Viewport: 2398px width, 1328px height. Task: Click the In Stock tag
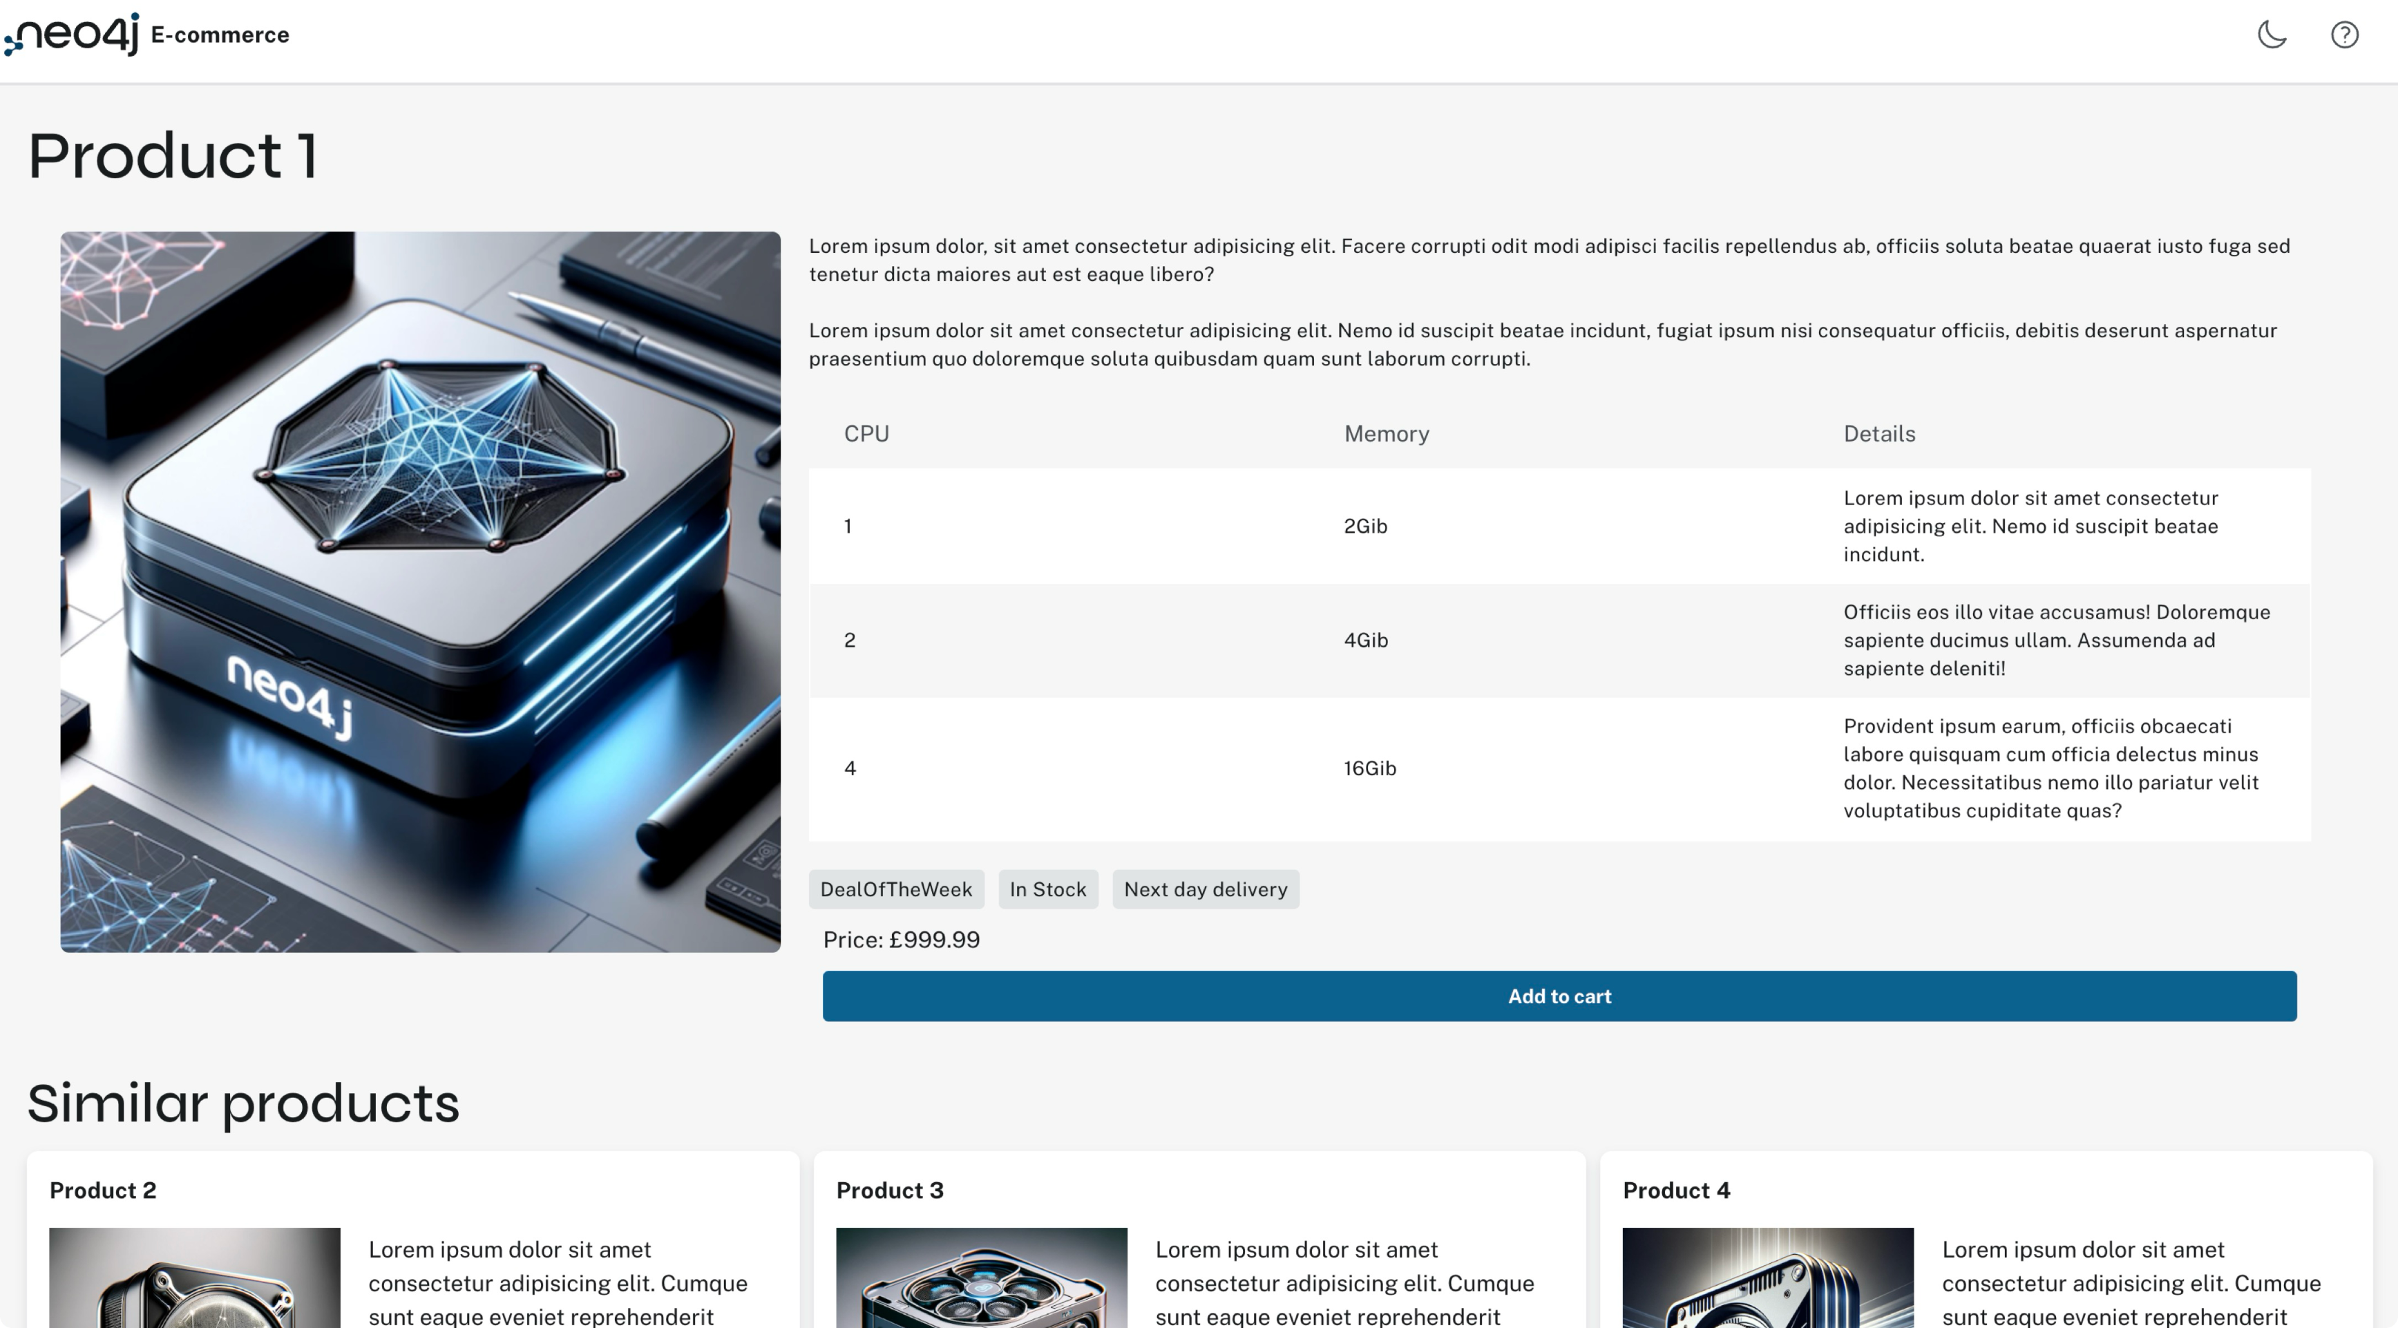point(1048,889)
